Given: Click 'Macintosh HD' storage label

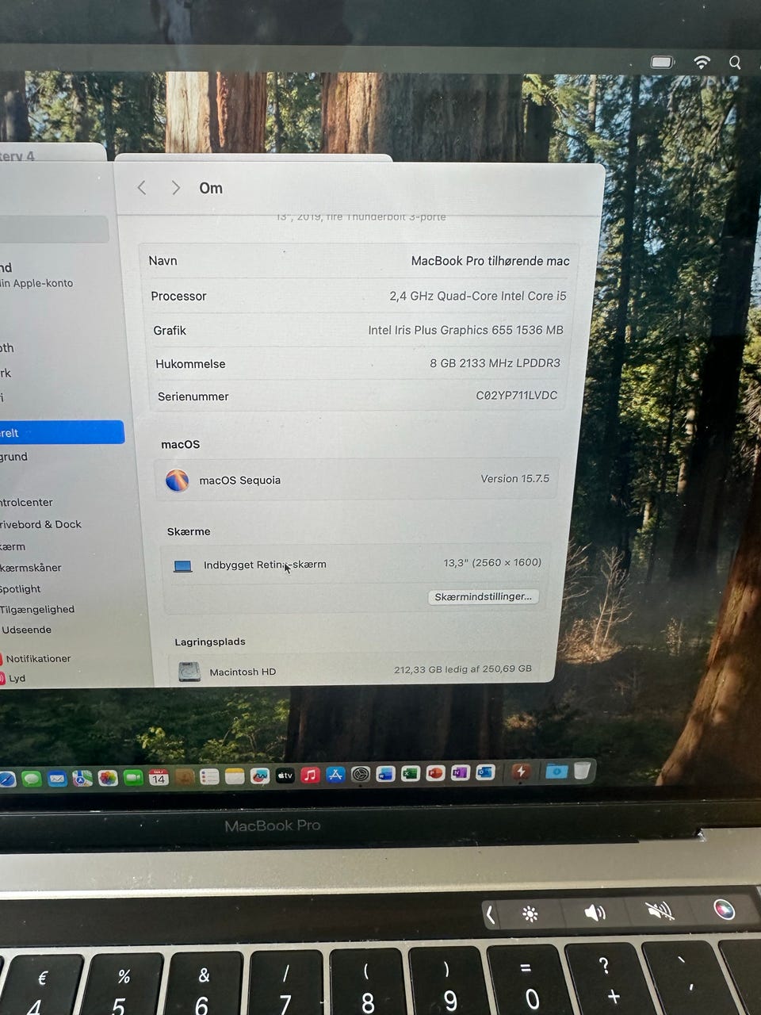Looking at the screenshot, I should tap(243, 672).
